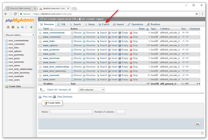Click the phpMyAdmin logo
Viewport: 208px width, 140px height.
(x=20, y=20)
